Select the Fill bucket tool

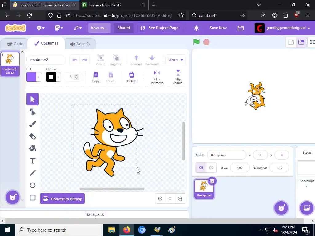33,148
